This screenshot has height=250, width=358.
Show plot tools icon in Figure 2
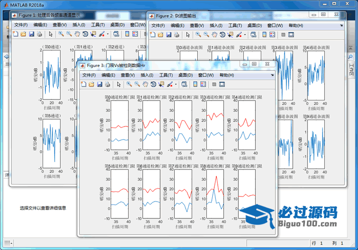click(291, 34)
